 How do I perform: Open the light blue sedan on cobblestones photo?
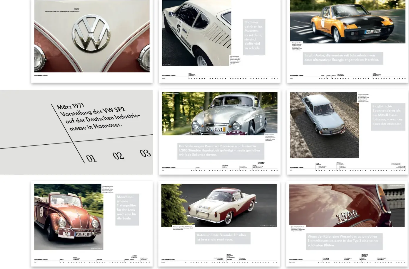point(324,125)
